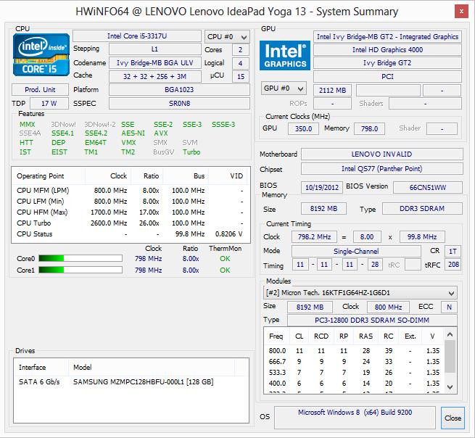The image size is (475, 438).
Task: Click the Stepping value L1
Action: (154, 49)
